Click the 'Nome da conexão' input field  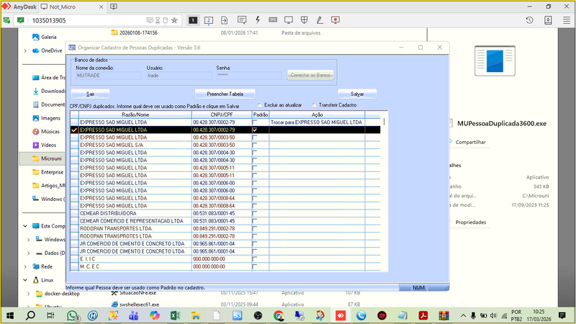(107, 75)
